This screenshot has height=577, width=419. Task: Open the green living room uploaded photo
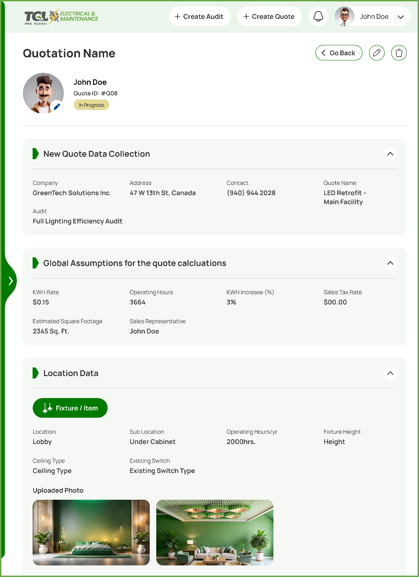coord(215,532)
